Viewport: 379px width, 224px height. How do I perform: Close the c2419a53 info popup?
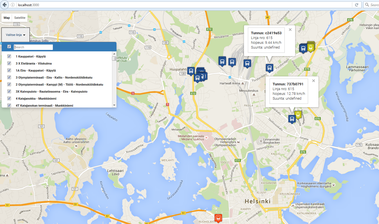click(290, 29)
